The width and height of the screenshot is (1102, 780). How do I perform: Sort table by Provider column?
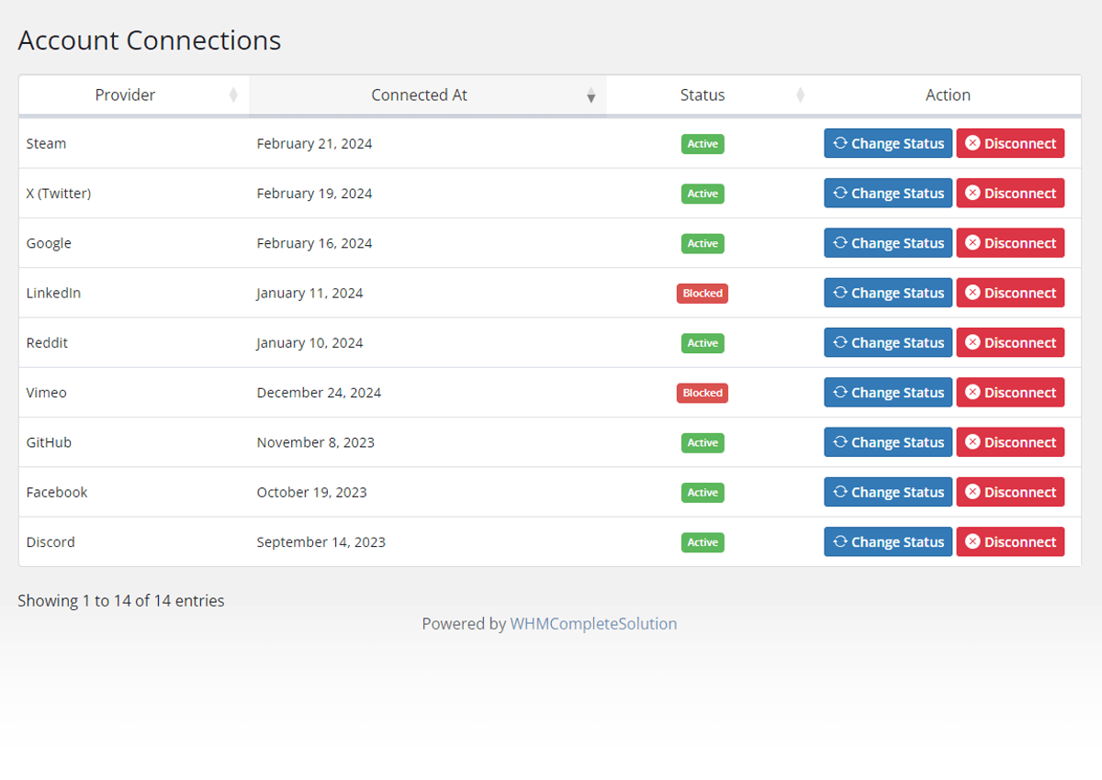pos(133,95)
